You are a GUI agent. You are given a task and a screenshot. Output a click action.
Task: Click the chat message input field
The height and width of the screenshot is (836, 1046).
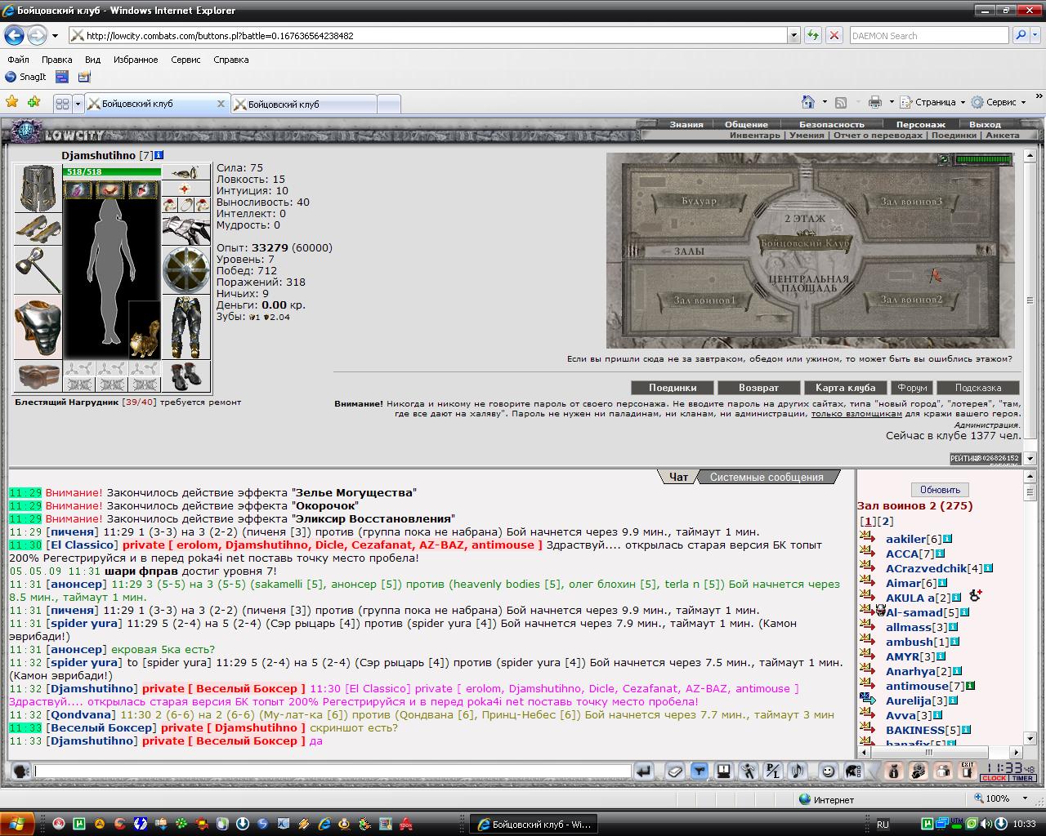click(x=333, y=771)
